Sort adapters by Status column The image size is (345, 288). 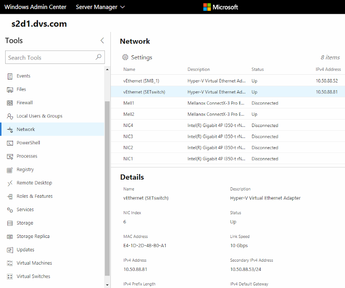(257, 70)
